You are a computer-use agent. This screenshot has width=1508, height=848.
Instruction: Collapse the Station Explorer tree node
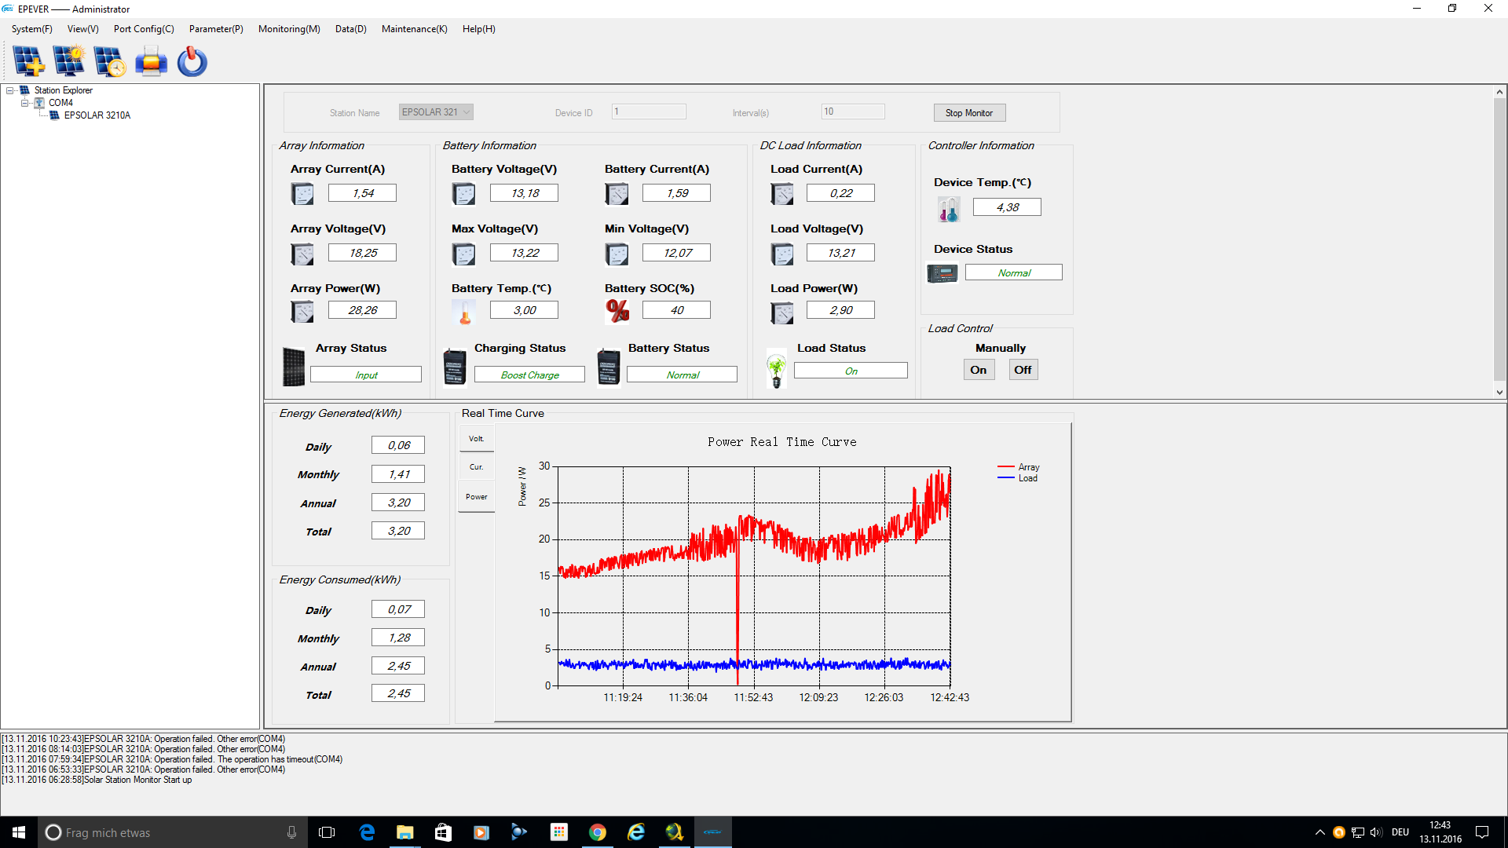point(10,90)
